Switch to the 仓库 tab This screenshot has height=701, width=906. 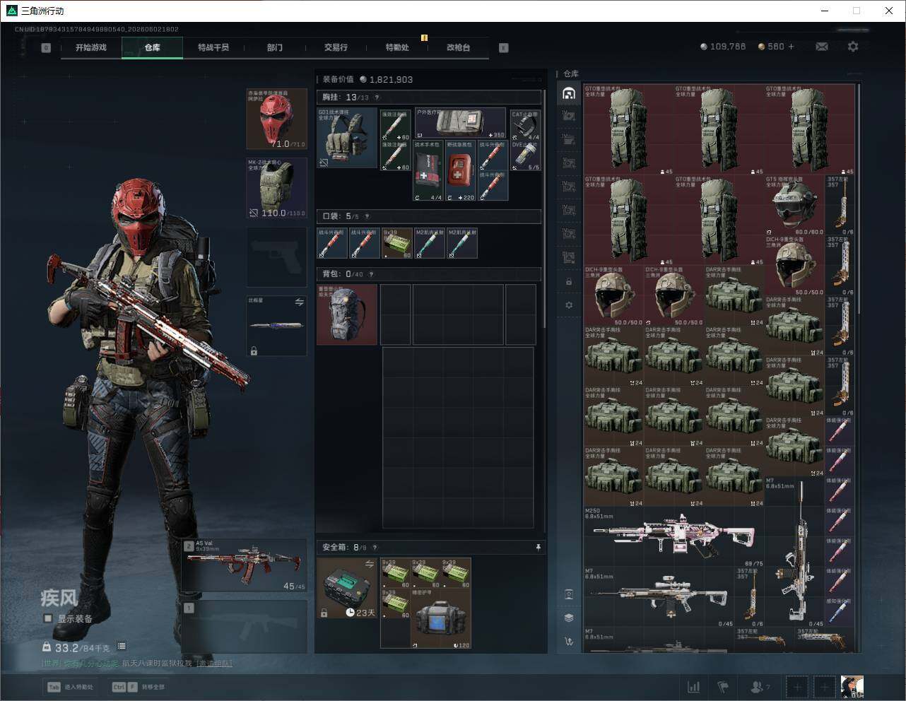(152, 47)
